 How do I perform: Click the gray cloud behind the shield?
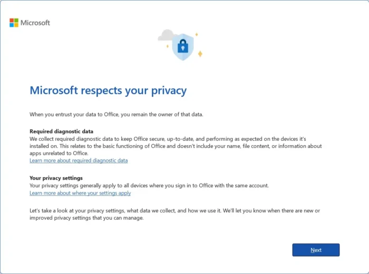(165, 36)
